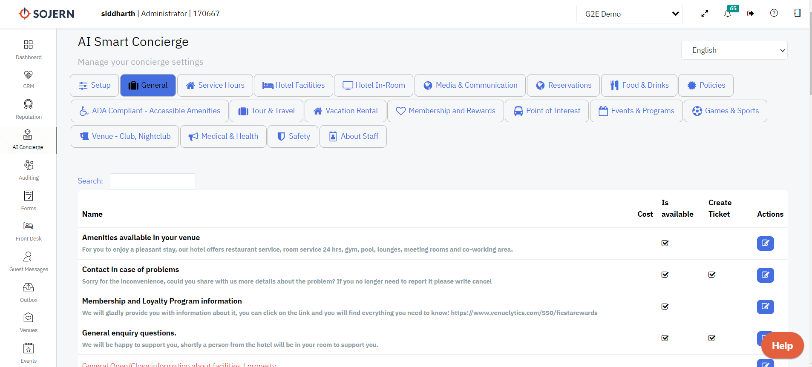
Task: Open Guest Messages in the sidebar
Action: (x=29, y=261)
